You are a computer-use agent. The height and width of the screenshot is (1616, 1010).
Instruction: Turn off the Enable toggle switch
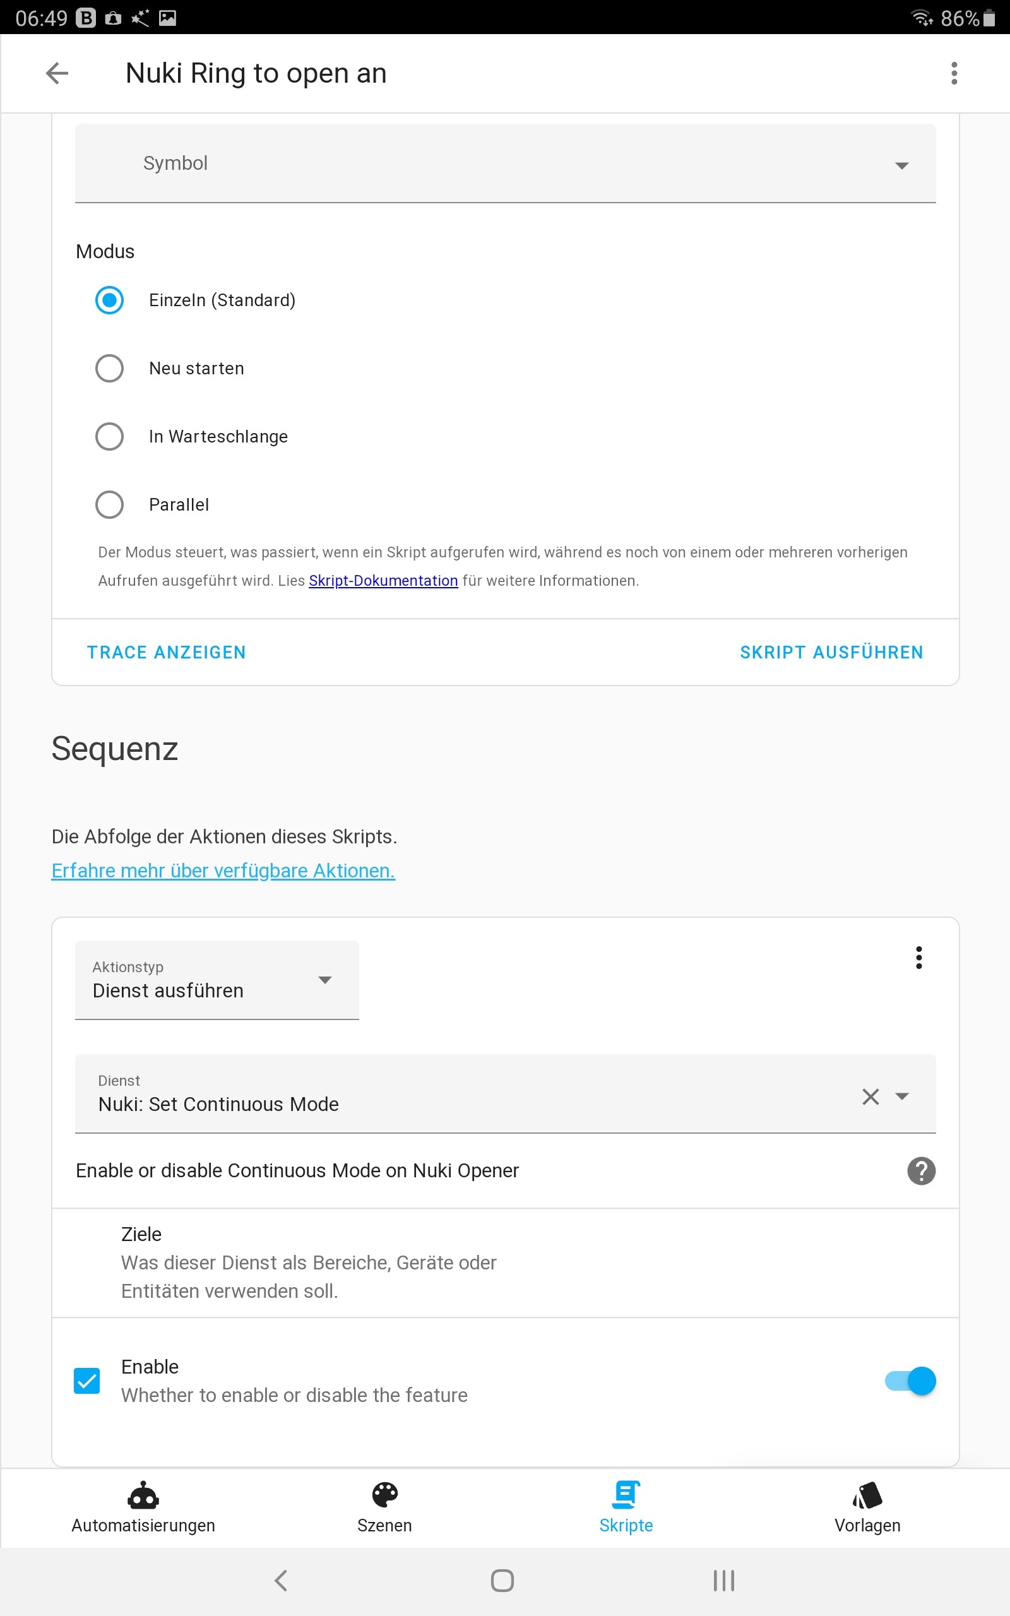pos(910,1381)
